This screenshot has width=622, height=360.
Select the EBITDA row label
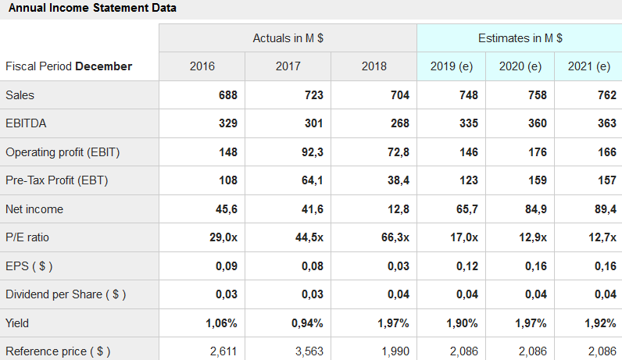point(24,123)
